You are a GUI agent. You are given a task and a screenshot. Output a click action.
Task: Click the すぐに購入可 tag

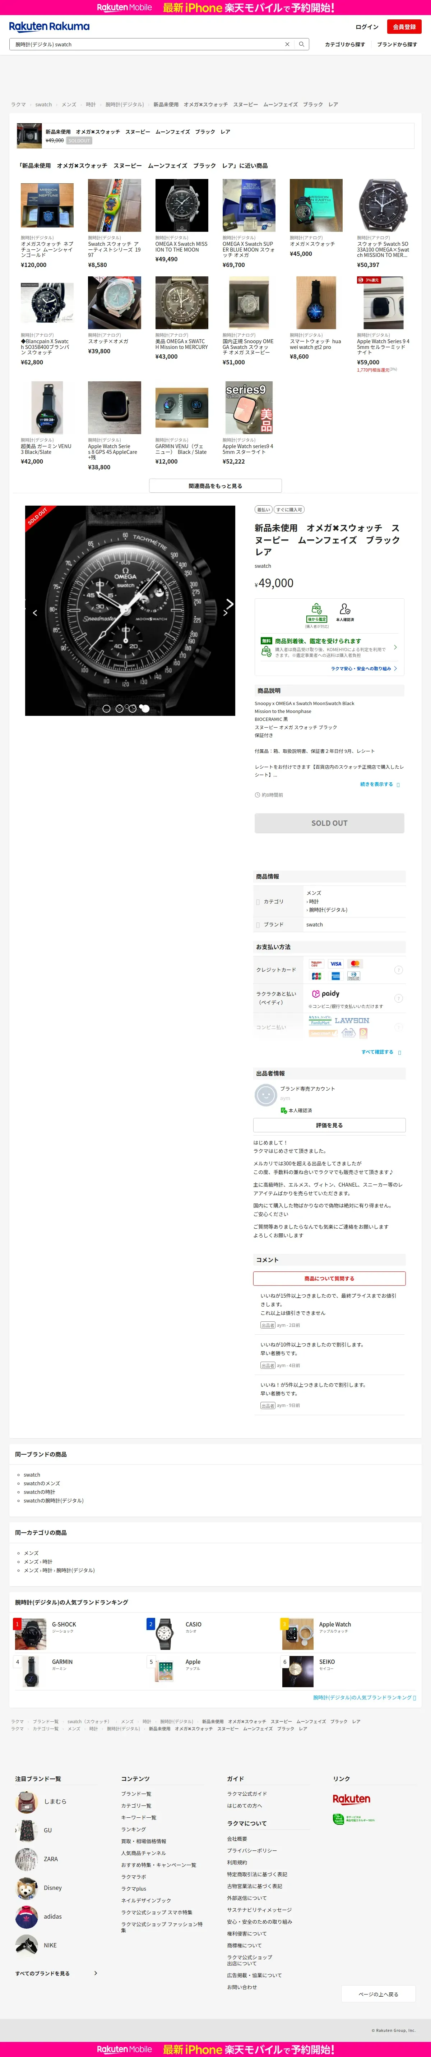point(289,510)
